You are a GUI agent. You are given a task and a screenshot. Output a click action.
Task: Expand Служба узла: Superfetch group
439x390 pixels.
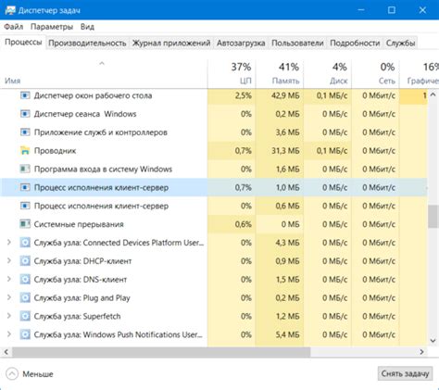[x=9, y=316]
